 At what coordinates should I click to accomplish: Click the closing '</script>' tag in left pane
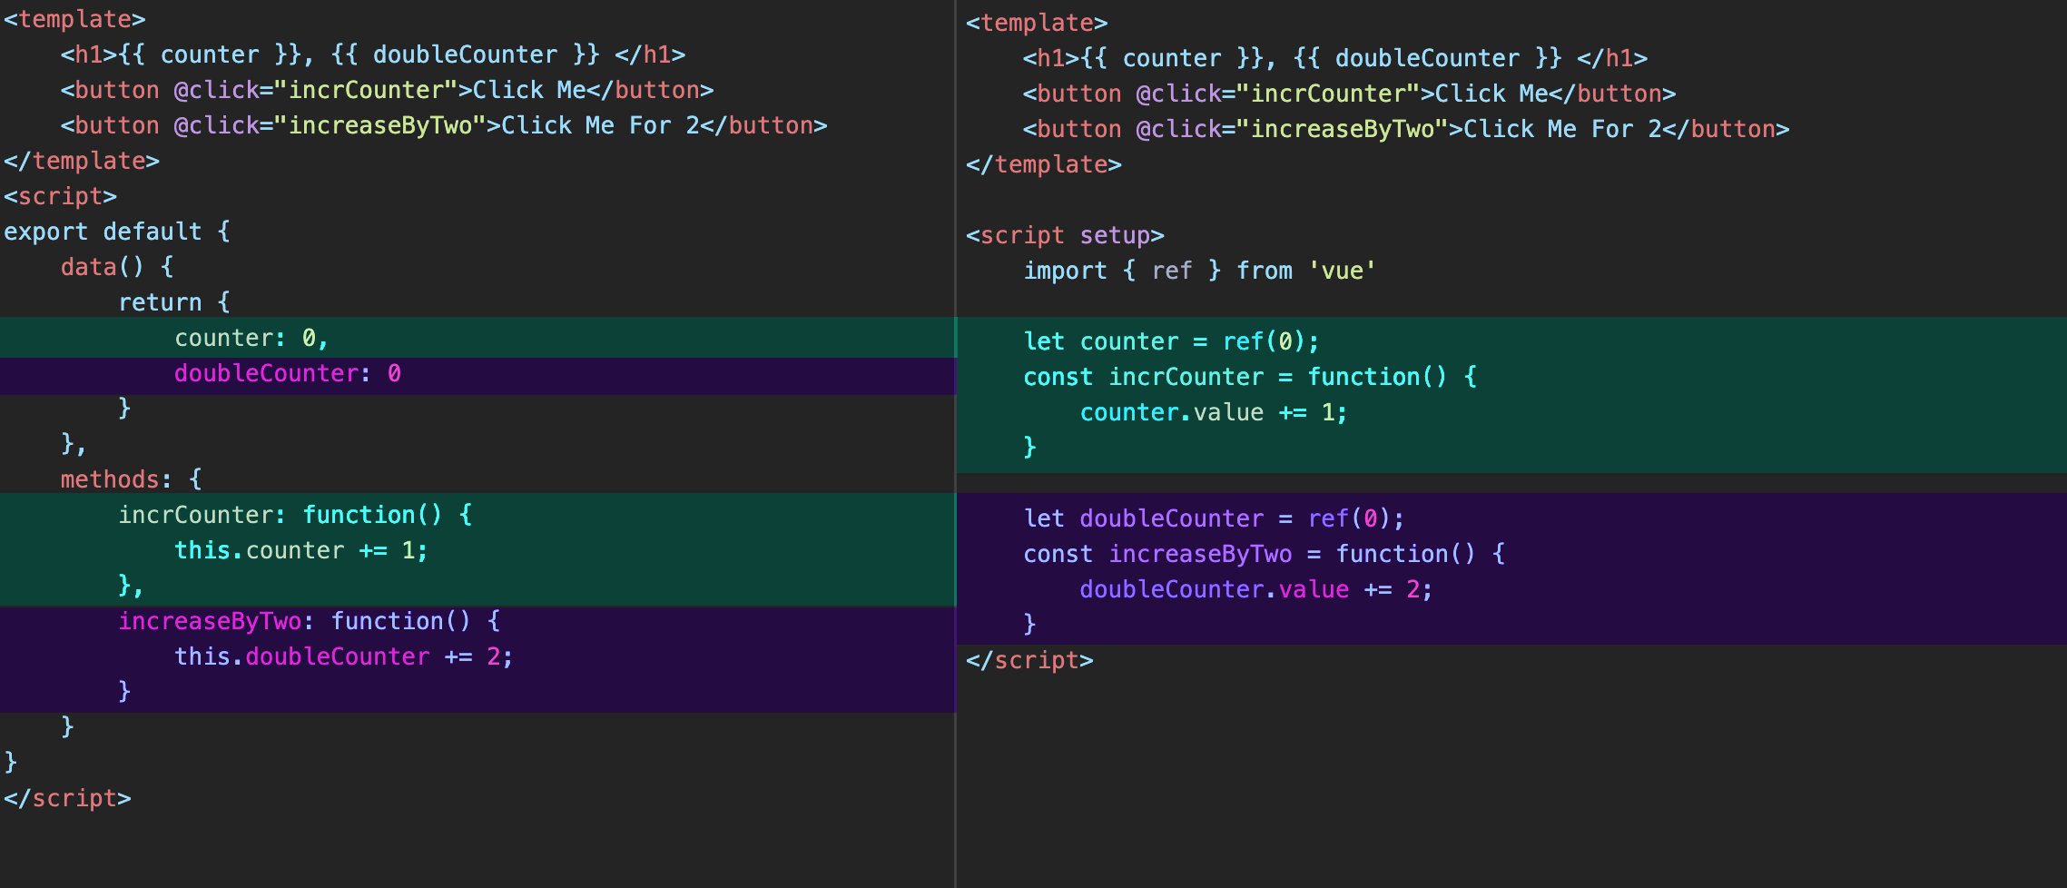pos(67,798)
